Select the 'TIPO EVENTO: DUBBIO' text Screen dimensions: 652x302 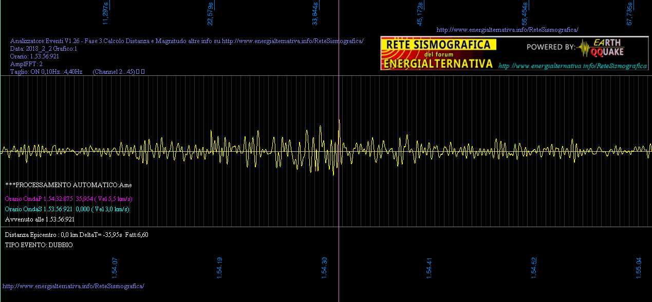coord(39,245)
